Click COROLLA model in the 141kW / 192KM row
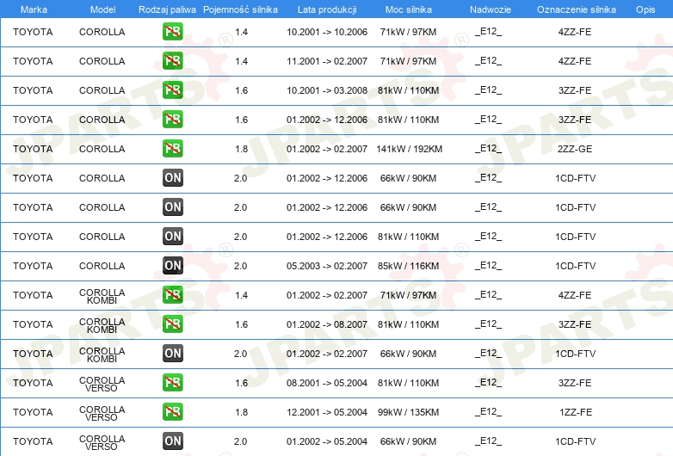 [102, 149]
